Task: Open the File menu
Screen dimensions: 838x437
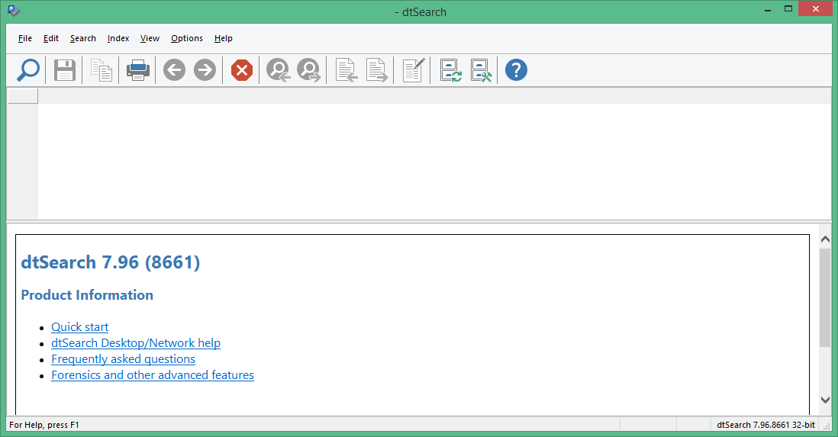Action: [25, 38]
